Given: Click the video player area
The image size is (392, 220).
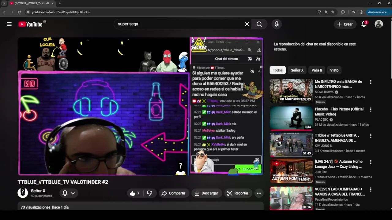Looking at the screenshot, I should point(140,106).
